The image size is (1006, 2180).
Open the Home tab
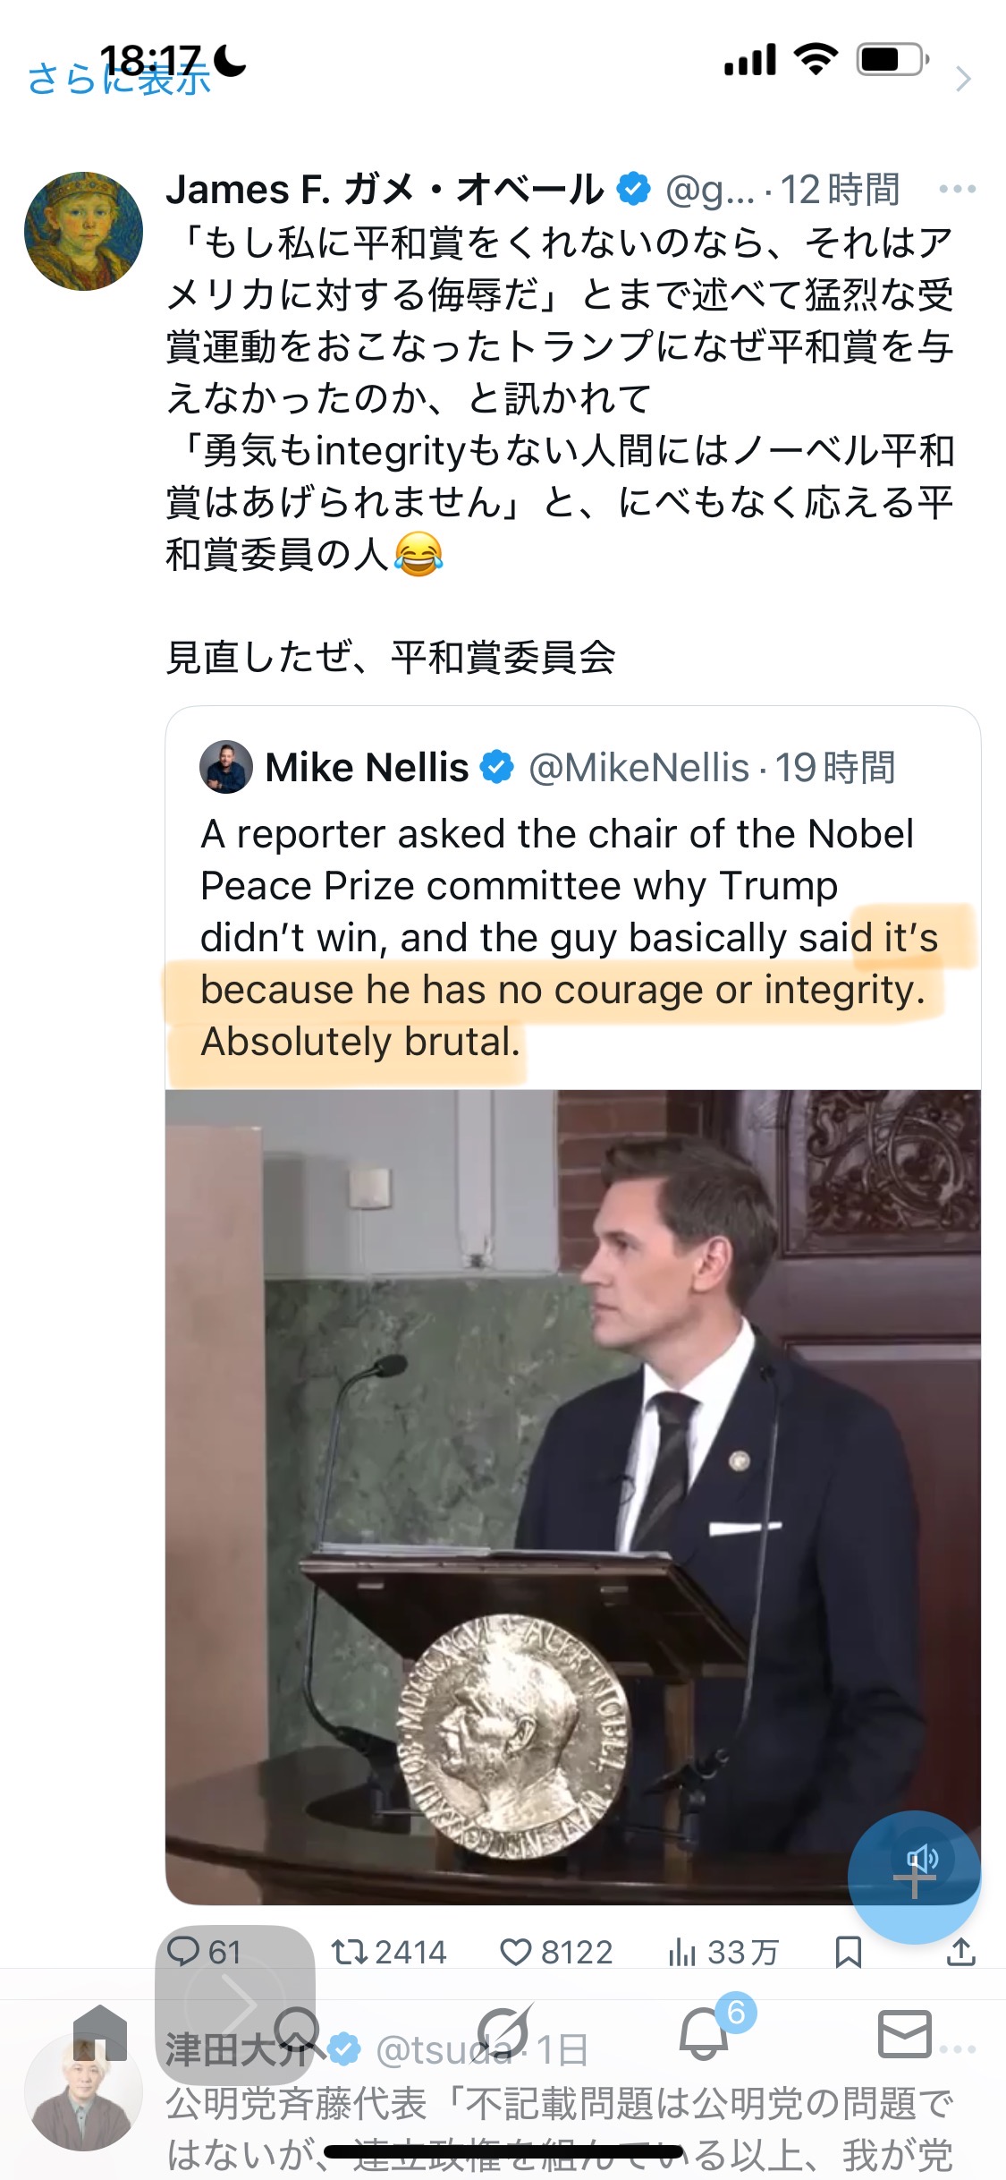100,2033
